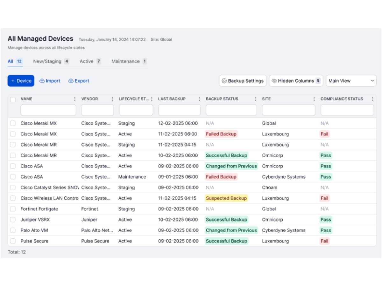The image size is (382, 286).
Task: Click the SITE column header
Action: [266, 99]
